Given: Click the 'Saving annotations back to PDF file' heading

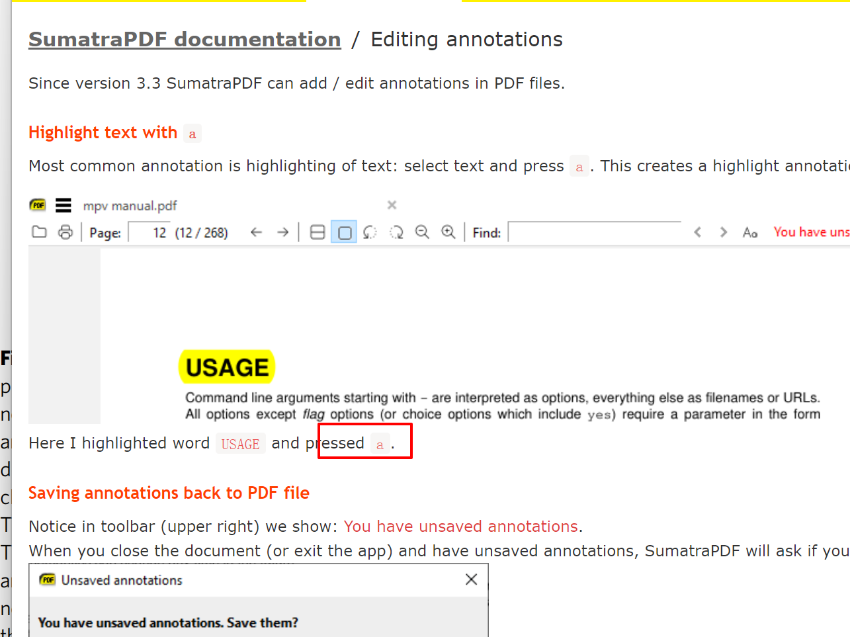Looking at the screenshot, I should (x=169, y=493).
